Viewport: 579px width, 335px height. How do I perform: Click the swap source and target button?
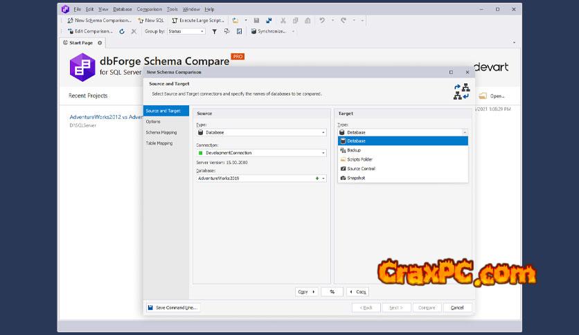pyautogui.click(x=332, y=292)
